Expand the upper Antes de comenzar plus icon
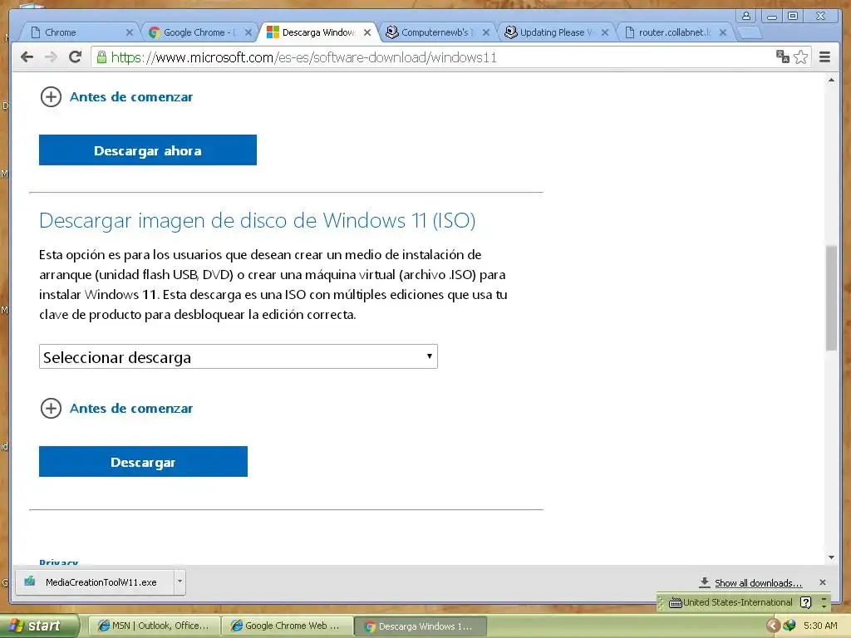This screenshot has width=851, height=638. click(51, 97)
